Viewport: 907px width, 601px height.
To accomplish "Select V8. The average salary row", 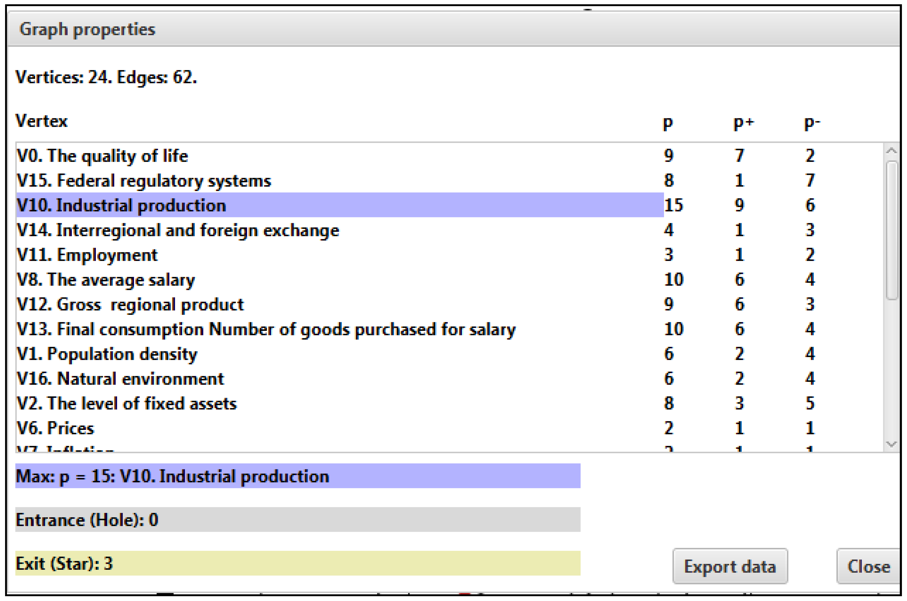I will [106, 280].
